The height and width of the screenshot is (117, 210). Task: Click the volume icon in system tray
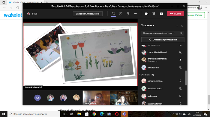click(181, 114)
